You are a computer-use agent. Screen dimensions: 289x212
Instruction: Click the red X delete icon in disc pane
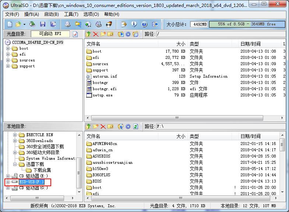(x=96, y=34)
